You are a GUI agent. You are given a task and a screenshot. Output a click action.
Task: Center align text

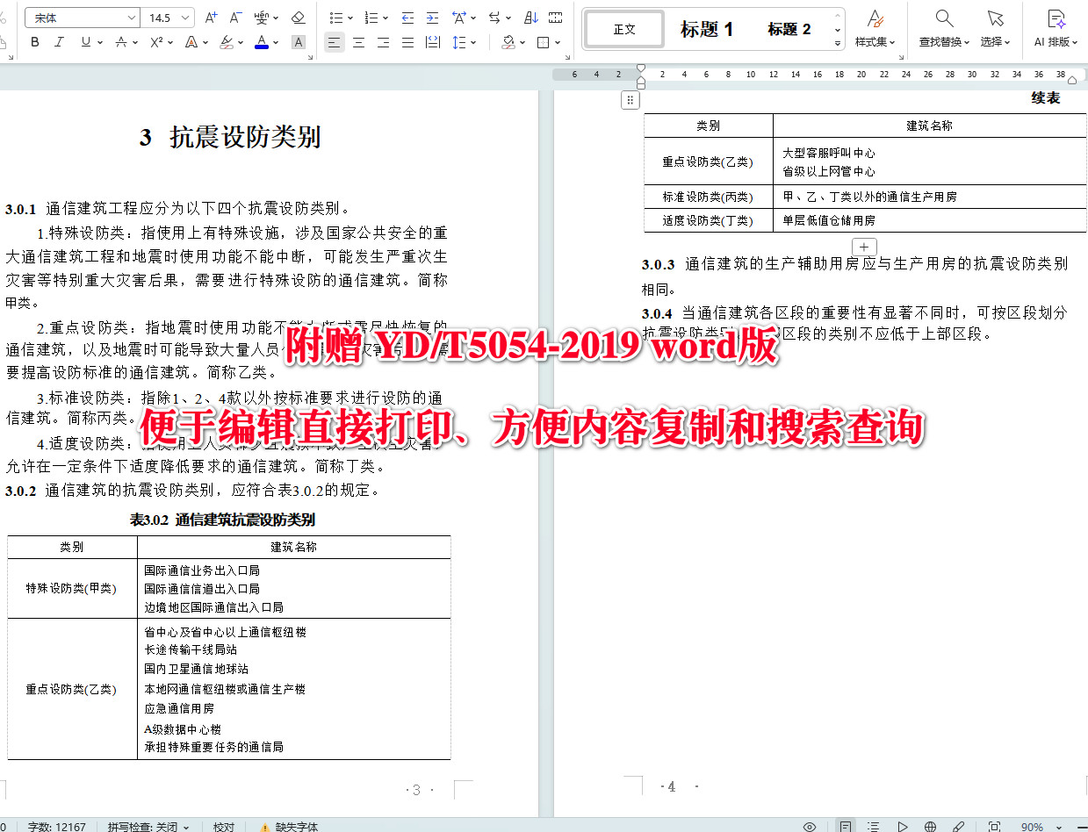(358, 42)
